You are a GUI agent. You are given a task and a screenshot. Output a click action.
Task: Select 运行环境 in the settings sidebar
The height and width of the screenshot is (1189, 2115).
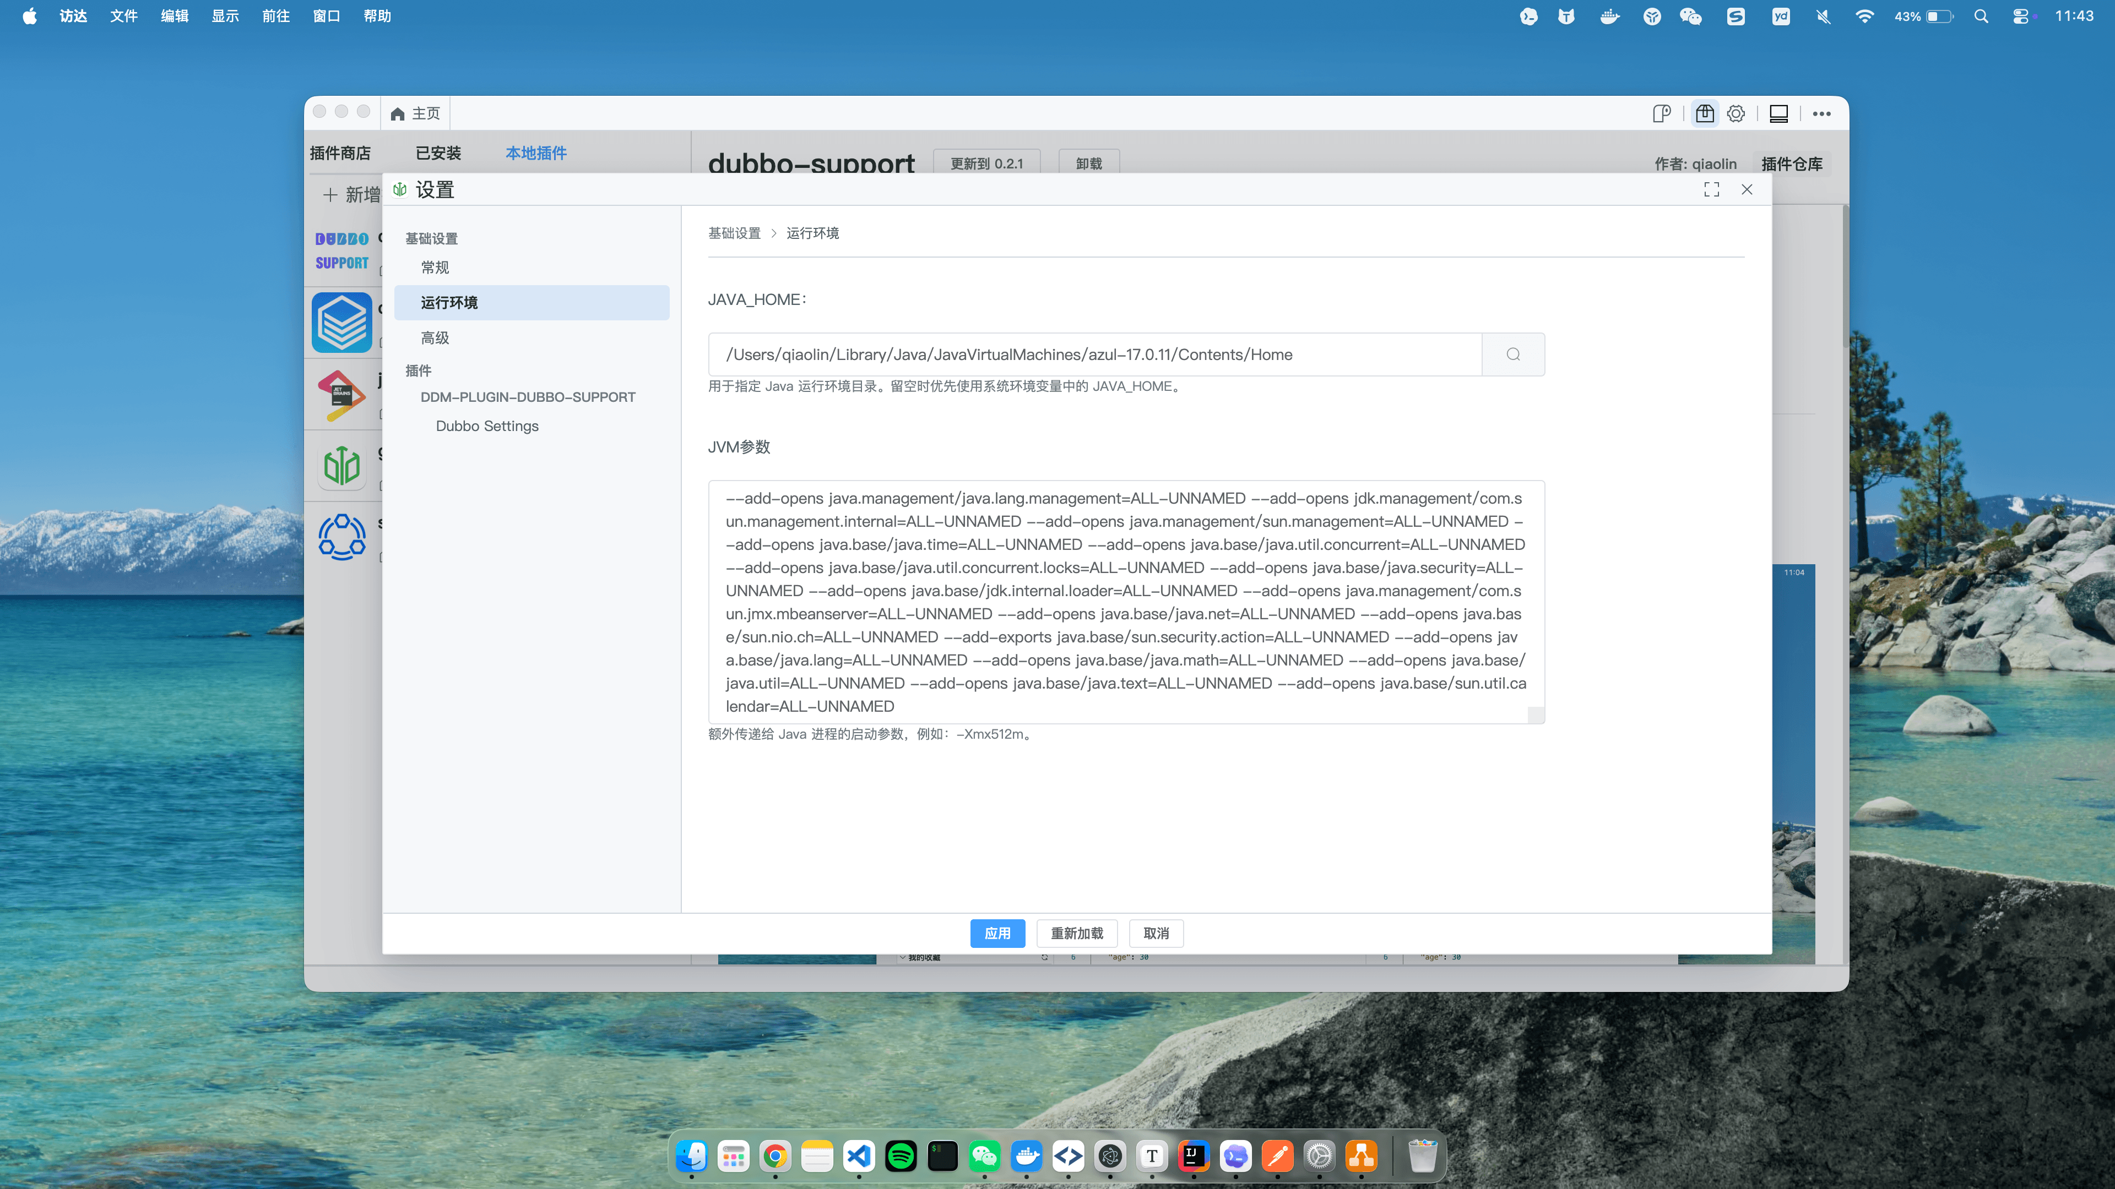[x=531, y=303]
